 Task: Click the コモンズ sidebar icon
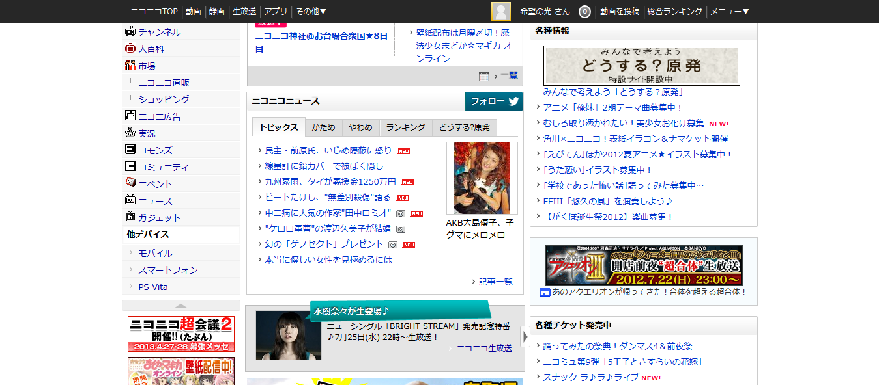click(130, 150)
